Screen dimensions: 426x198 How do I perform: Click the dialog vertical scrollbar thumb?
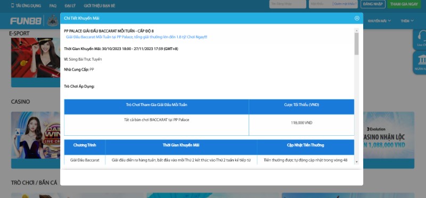pos(356,44)
